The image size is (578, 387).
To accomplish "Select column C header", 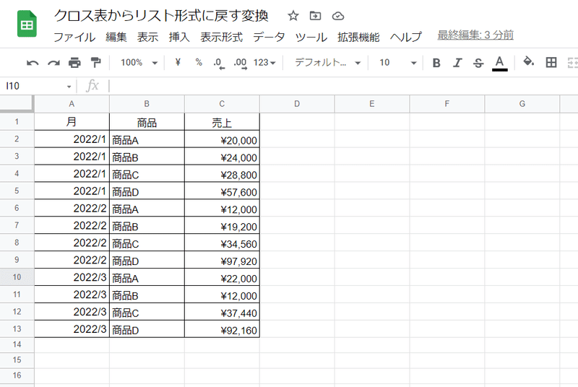I will tap(222, 104).
